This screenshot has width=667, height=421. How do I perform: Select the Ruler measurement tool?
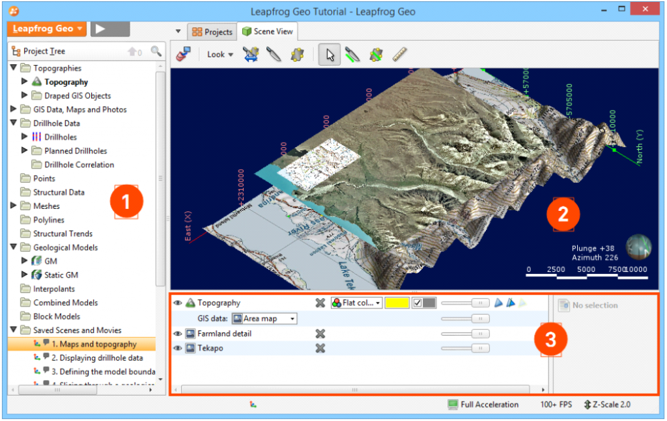[x=399, y=55]
